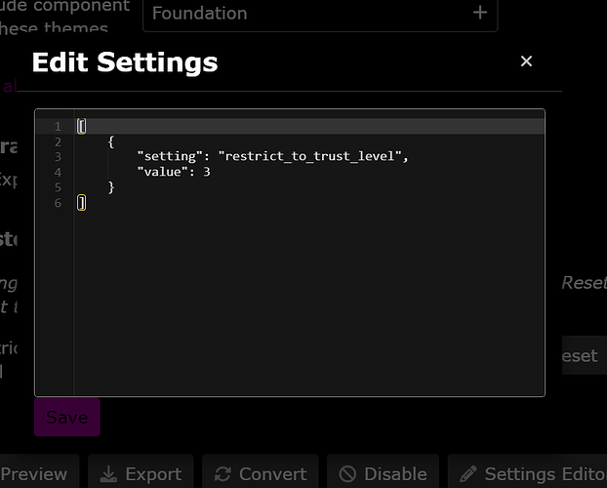Screen dimensions: 607x488
Task: Click the opening curly brace on line 2
Action: pos(111,142)
